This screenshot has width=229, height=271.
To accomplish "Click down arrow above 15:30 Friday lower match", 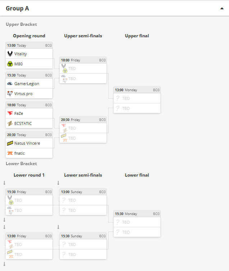I will 4,183.
